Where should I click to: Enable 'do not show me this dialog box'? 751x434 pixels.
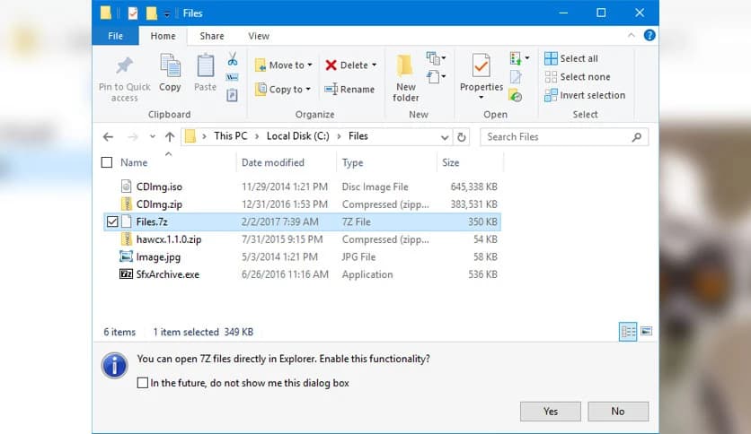(x=143, y=383)
